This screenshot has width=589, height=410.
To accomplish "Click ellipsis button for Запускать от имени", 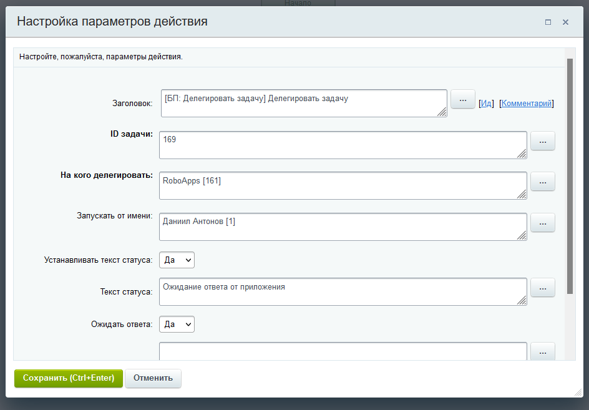I will click(542, 222).
